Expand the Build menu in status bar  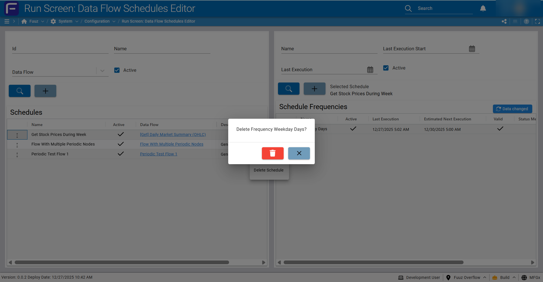coord(505,277)
